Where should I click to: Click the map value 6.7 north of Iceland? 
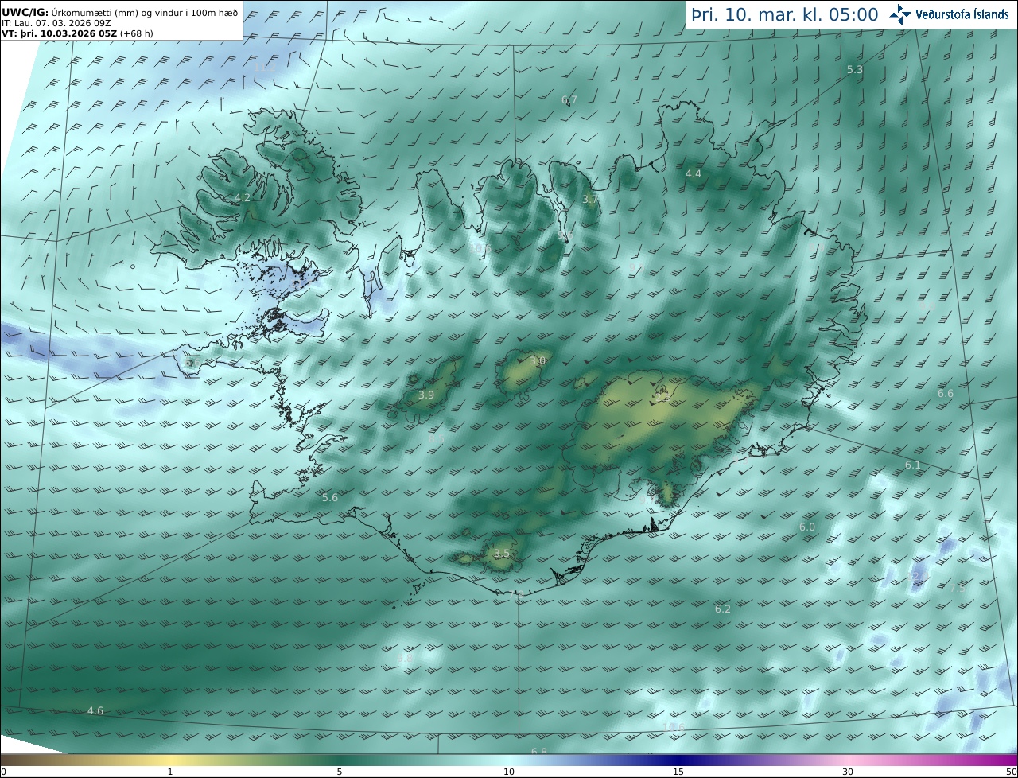(569, 100)
